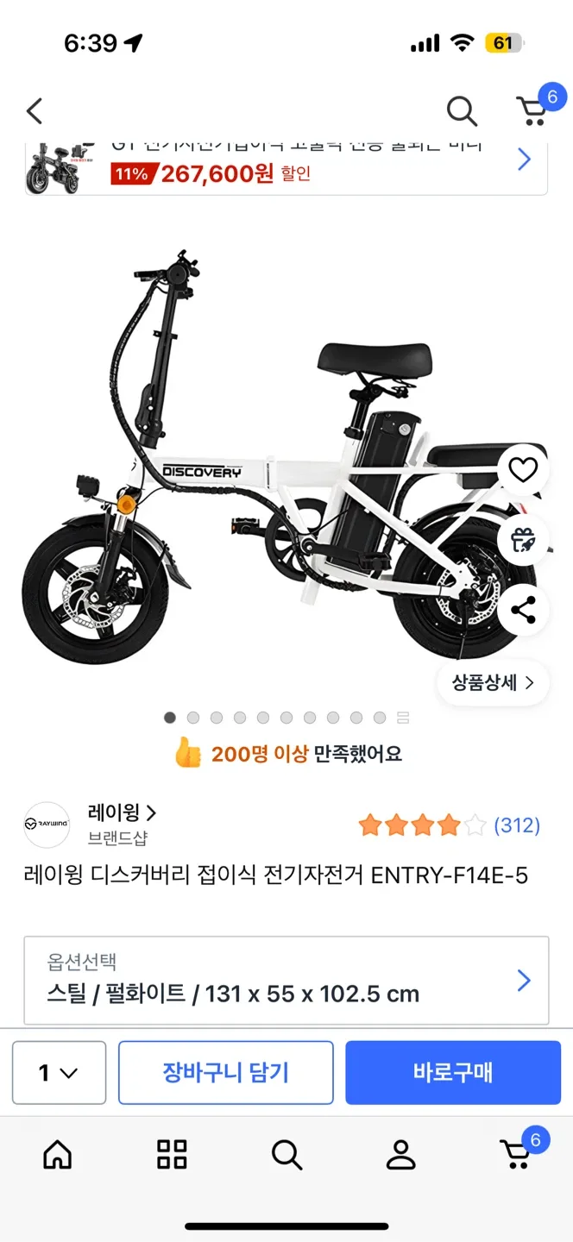Open my profile icon in bottom bar
Viewport: 573px width, 1242px height.
pos(400,1154)
